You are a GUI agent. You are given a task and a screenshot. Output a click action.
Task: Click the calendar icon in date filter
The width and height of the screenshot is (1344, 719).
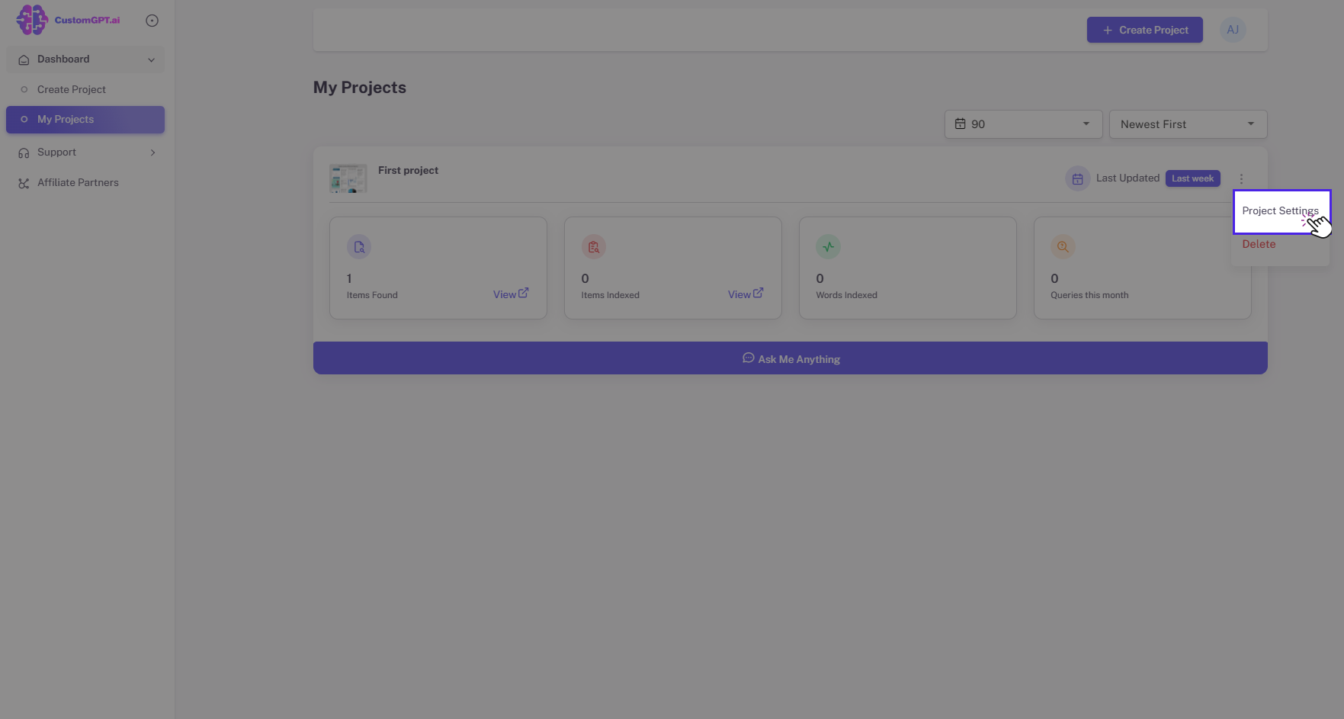click(x=961, y=124)
